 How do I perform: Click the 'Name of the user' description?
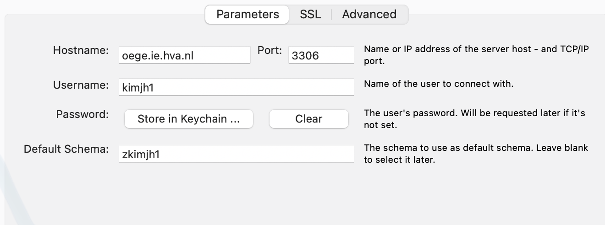click(439, 84)
